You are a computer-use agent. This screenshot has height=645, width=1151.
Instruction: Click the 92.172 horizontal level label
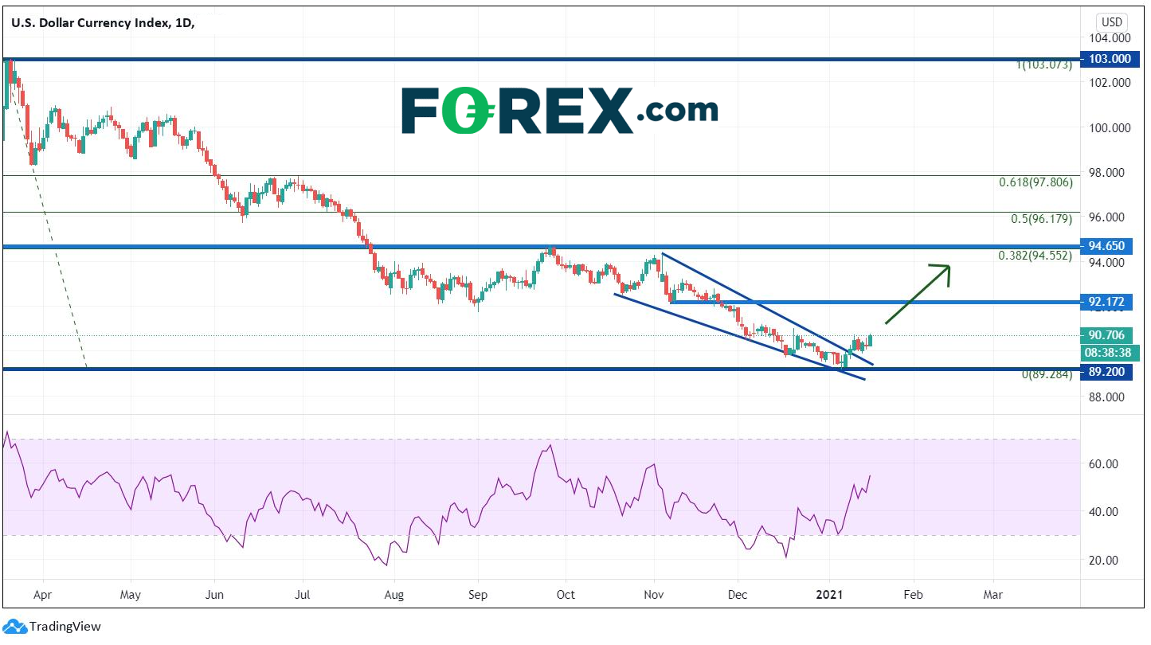click(x=1106, y=303)
